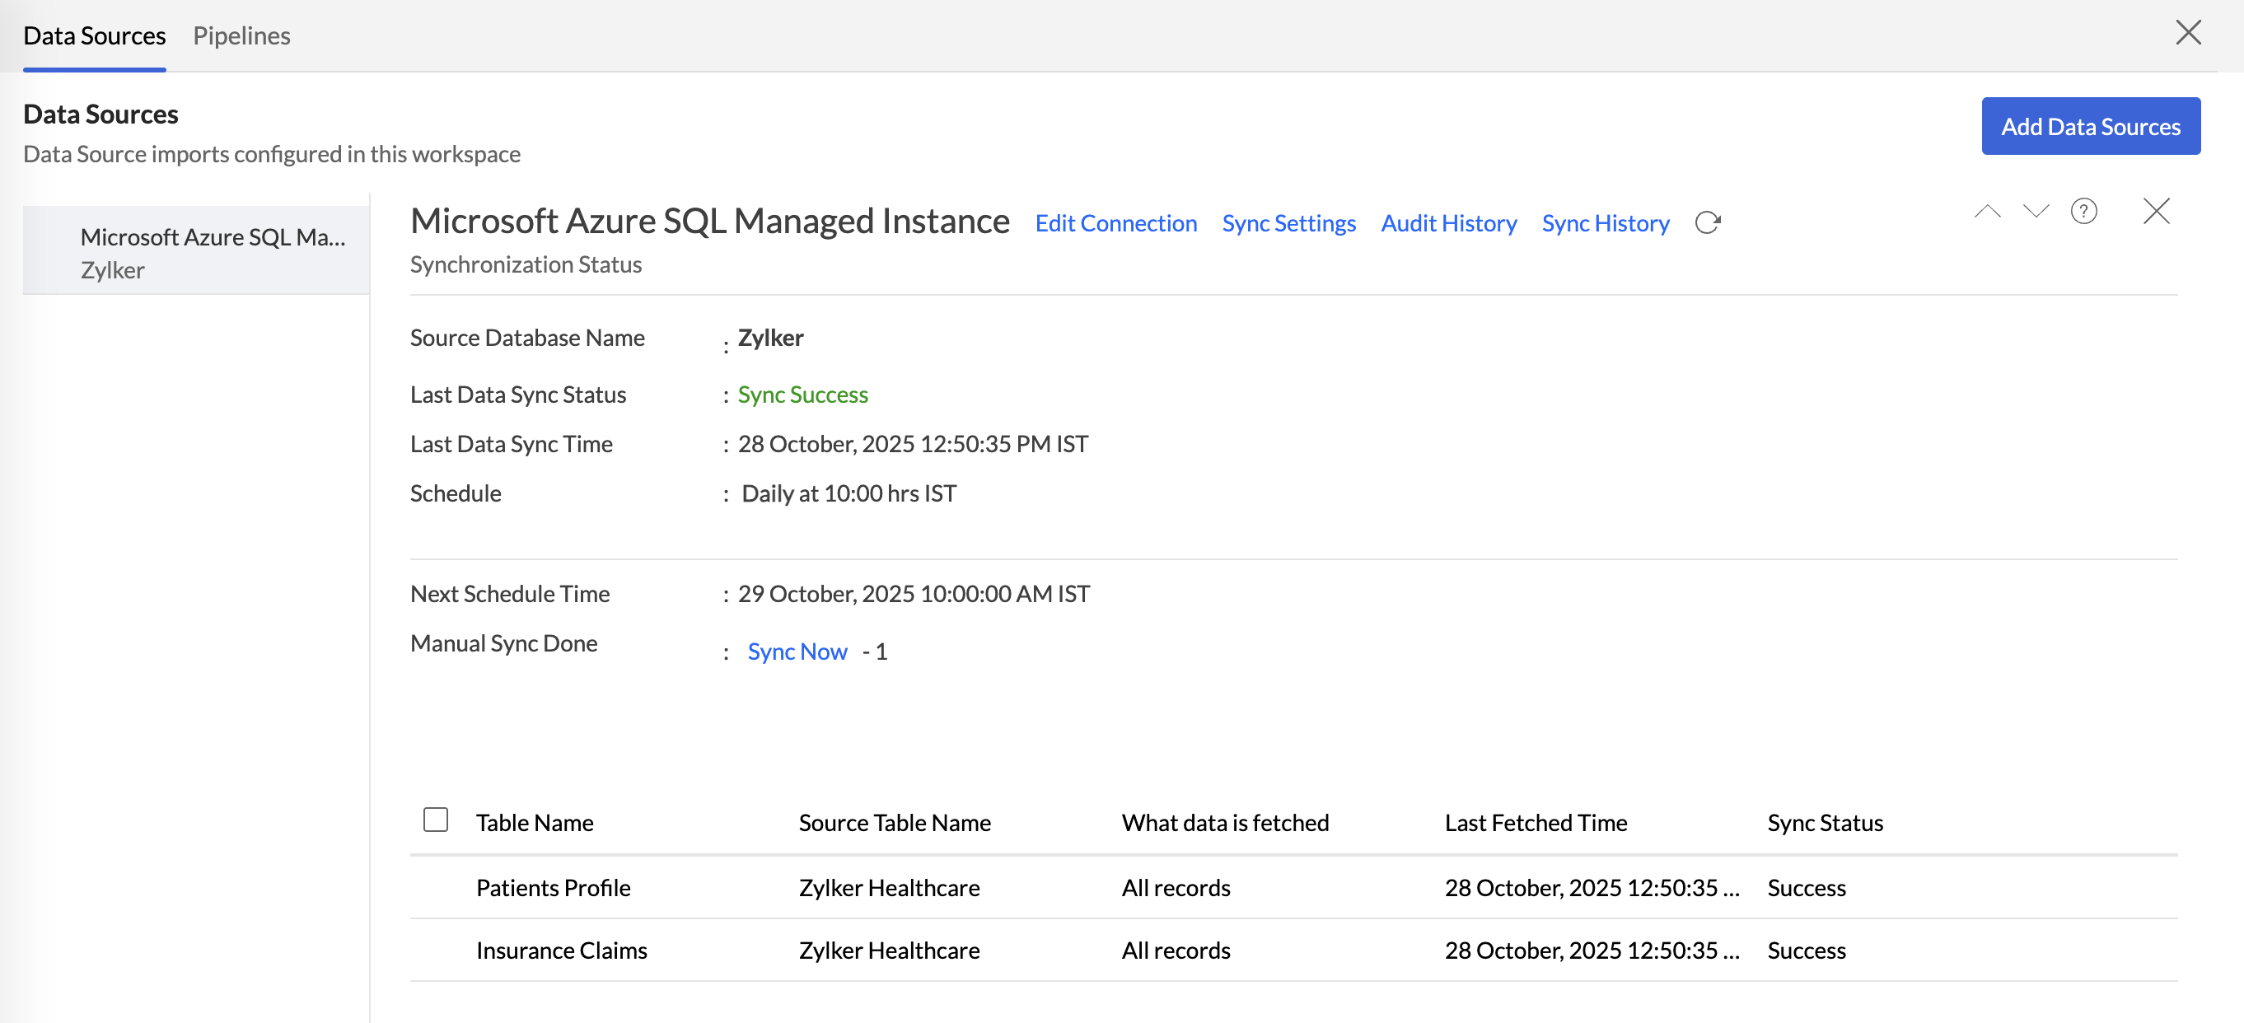The height and width of the screenshot is (1023, 2244).
Task: Open the Sync History link
Action: [x=1605, y=224]
